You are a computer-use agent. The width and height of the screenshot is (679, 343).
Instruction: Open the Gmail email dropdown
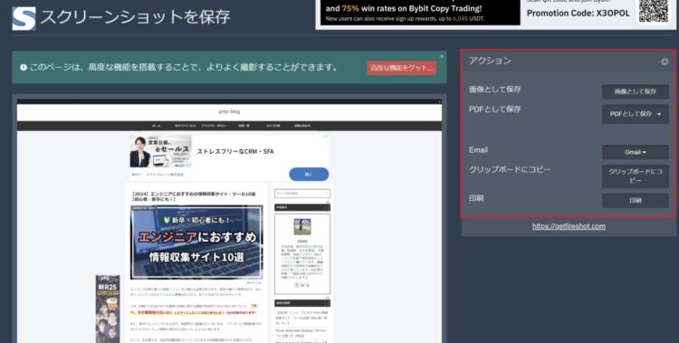tap(636, 152)
